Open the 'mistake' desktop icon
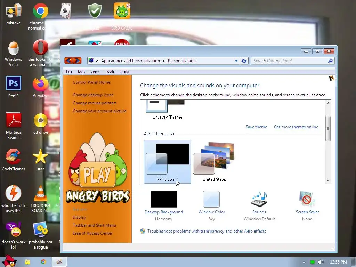356x267 pixels. [14, 11]
